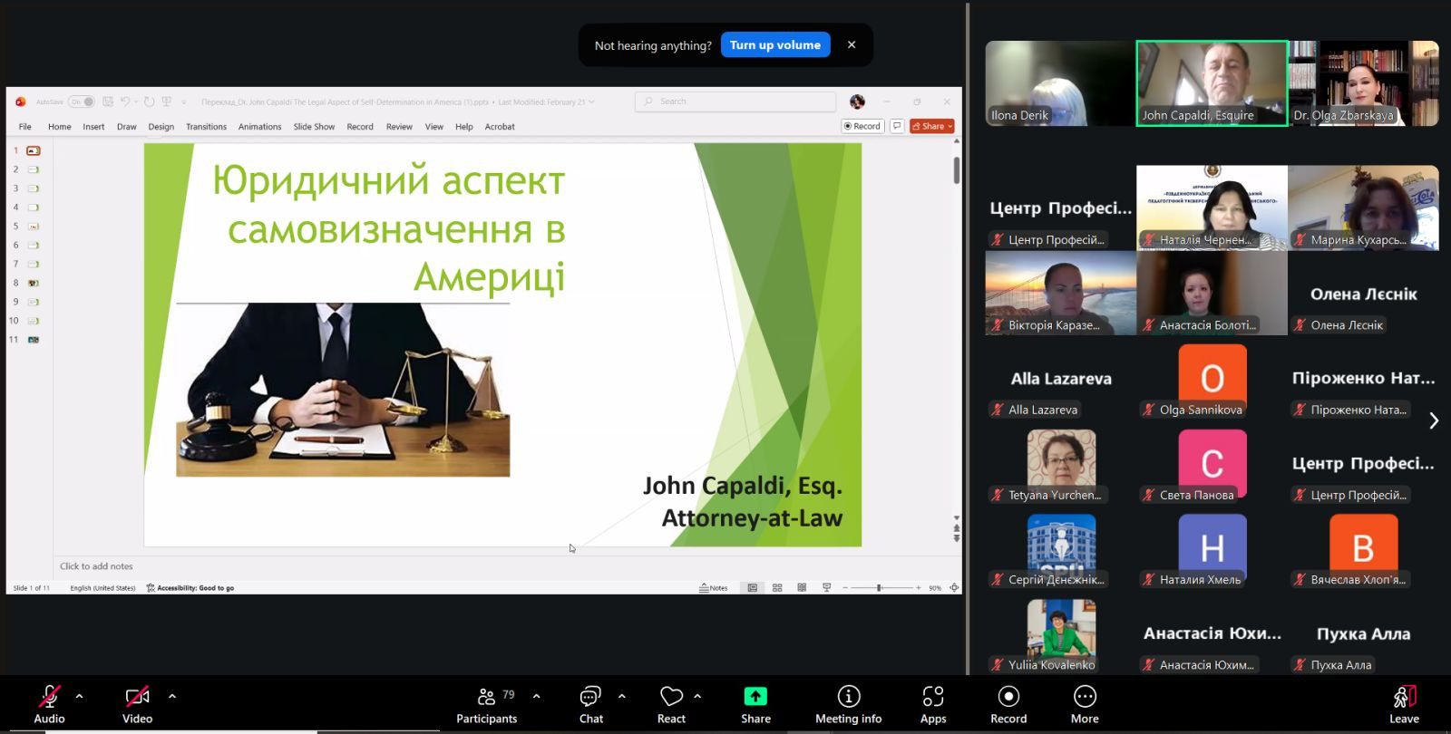
Task: Click PowerPoint Save icon in title bar
Action: tap(108, 101)
